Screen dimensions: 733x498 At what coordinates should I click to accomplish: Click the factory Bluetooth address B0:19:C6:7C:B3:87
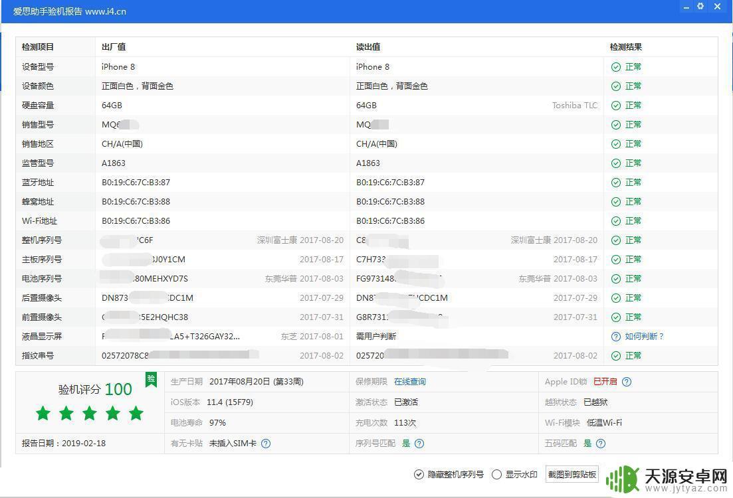[x=136, y=182]
